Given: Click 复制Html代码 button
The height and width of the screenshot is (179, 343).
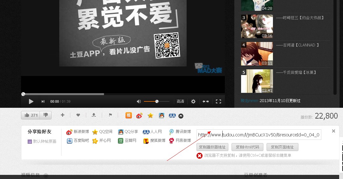Looking at the screenshot, I should pyautogui.click(x=247, y=147).
